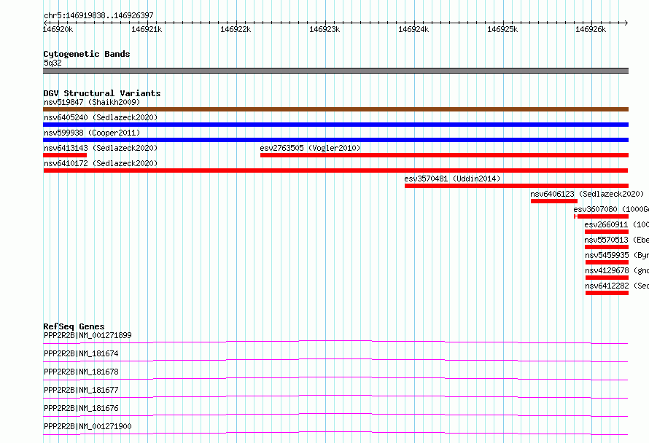Viewport: 649px width, 443px height.
Task: Click the 146920k ruler tick label
Action: coord(58,29)
